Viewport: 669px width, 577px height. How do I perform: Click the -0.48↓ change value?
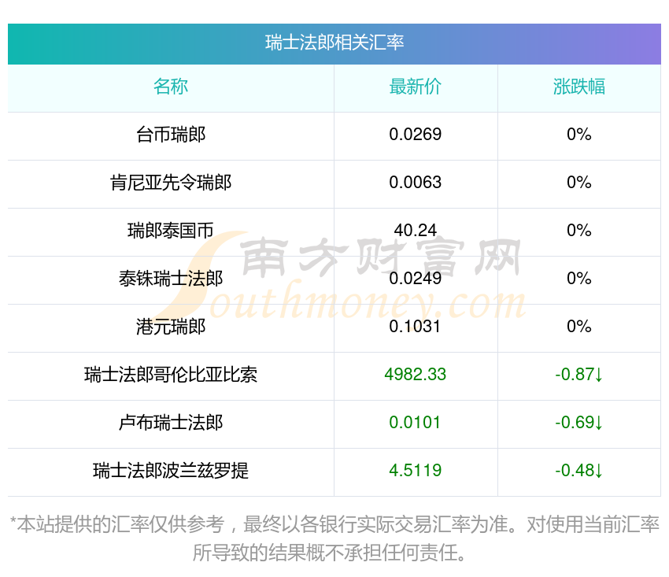(579, 471)
